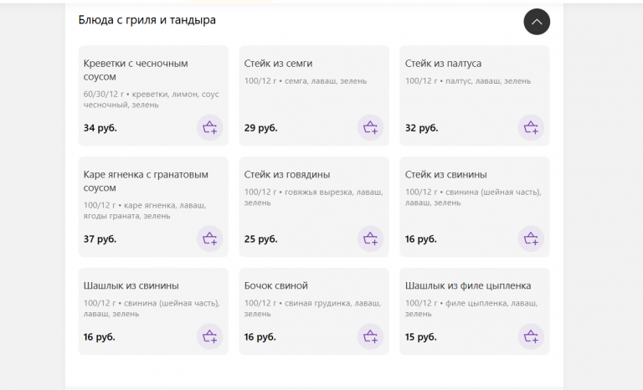Open the Стейк из свинины title
The width and height of the screenshot is (643, 390).
[x=445, y=174]
